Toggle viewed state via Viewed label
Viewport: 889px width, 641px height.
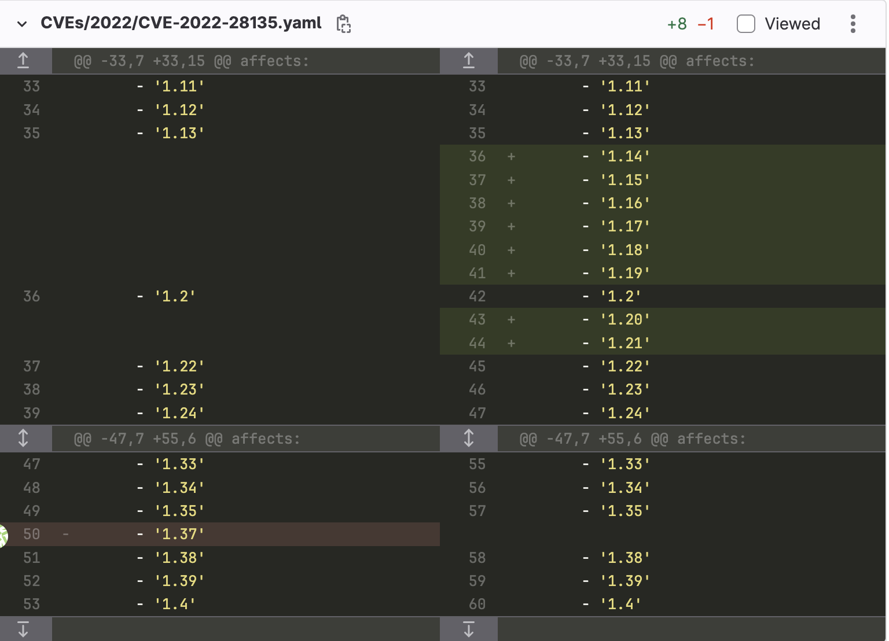pyautogui.click(x=792, y=23)
